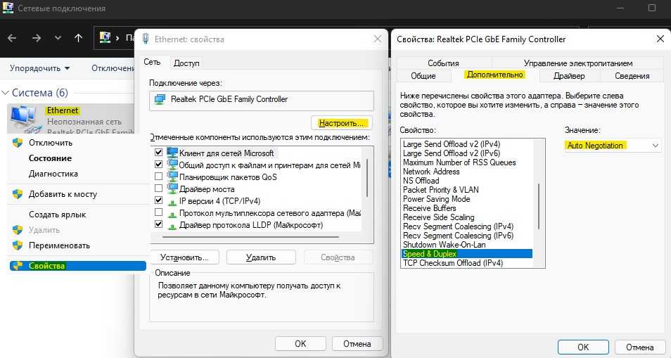Uncheck Клиент для сетей Microsoft checkbox
The height and width of the screenshot is (358, 671).
coord(158,152)
